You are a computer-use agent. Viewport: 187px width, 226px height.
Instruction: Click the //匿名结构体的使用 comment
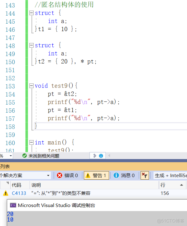[64, 5]
